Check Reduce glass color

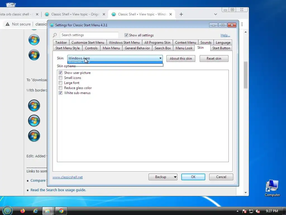[60, 88]
